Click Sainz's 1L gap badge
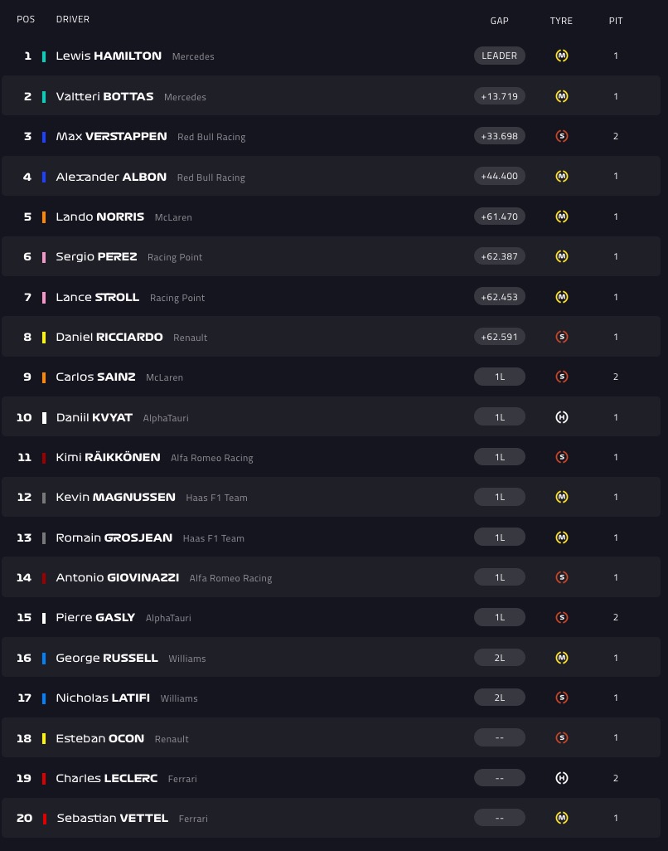Image resolution: width=668 pixels, height=851 pixels. pyautogui.click(x=499, y=377)
